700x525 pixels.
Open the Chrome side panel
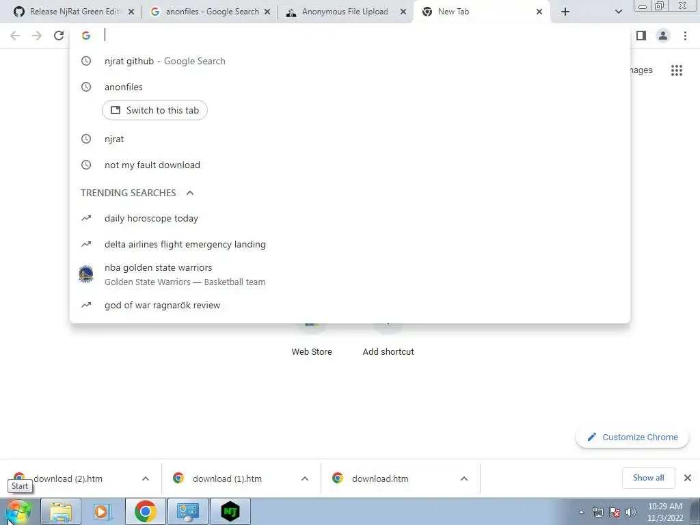pos(641,36)
